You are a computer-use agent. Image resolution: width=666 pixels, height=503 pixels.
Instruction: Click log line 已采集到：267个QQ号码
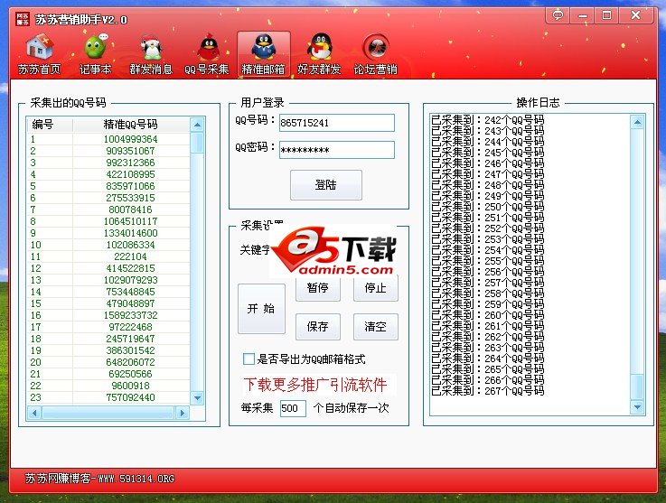(488, 391)
